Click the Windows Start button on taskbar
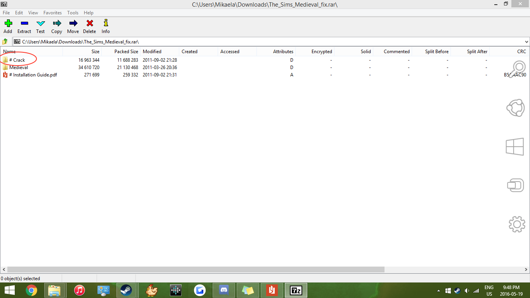This screenshot has height=298, width=530. tap(10, 290)
